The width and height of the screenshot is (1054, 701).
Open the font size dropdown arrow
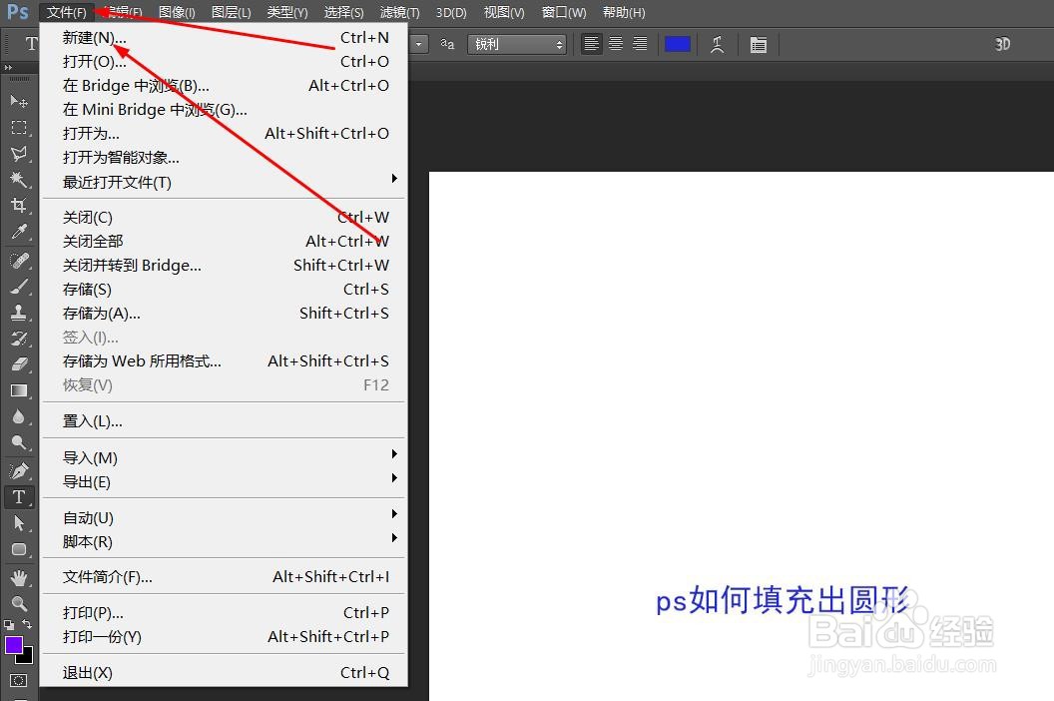tap(417, 43)
